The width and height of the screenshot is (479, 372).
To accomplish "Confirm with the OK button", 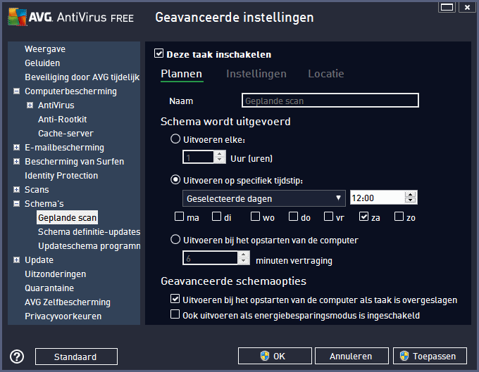I will point(275,356).
